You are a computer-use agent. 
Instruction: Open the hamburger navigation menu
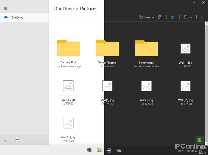[x=6, y=8]
